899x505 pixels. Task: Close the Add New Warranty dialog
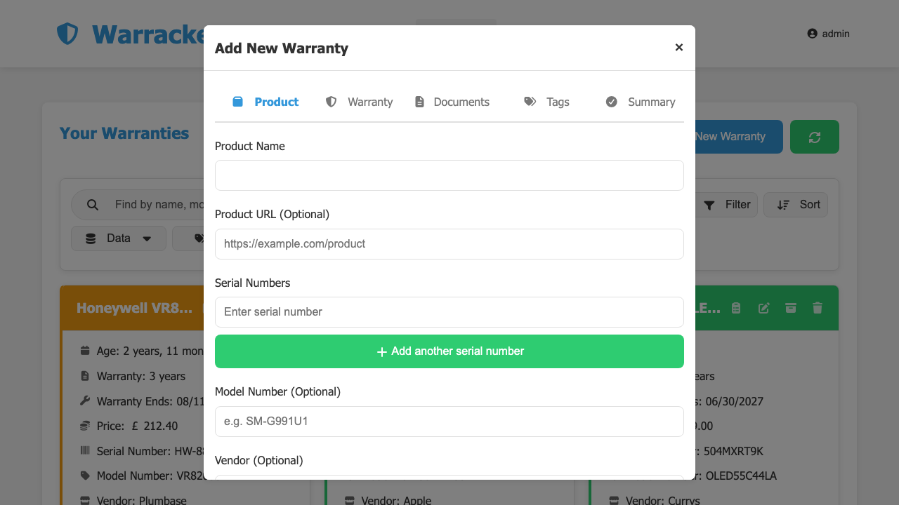[x=678, y=47]
